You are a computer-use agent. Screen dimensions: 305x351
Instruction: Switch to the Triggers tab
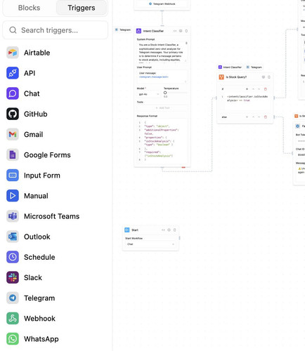[82, 8]
